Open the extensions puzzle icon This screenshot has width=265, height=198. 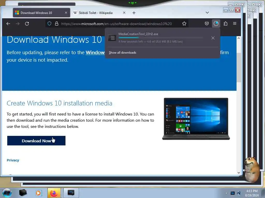click(225, 23)
